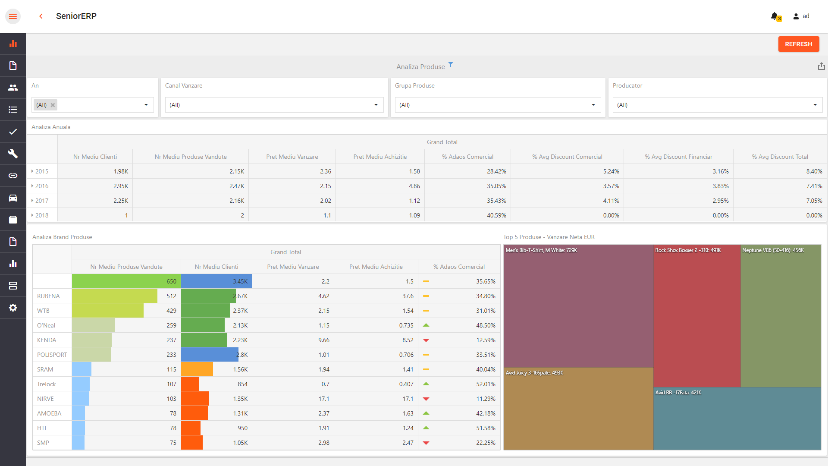Click the KENDA brand row label
Screen dimensions: 828x466
[47, 340]
